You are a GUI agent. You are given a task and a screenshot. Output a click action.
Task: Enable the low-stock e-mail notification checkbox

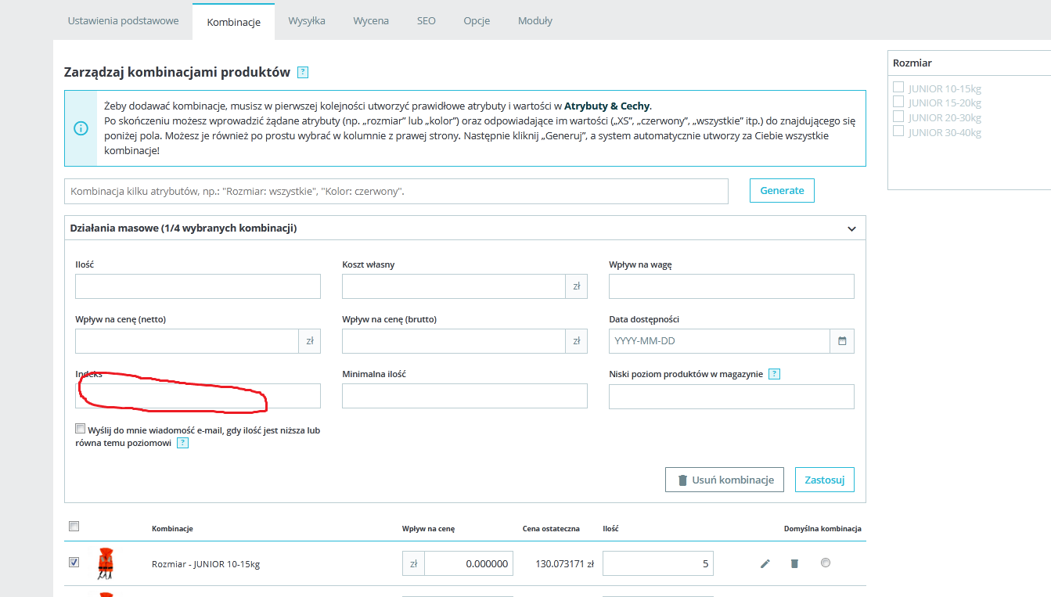[80, 429]
